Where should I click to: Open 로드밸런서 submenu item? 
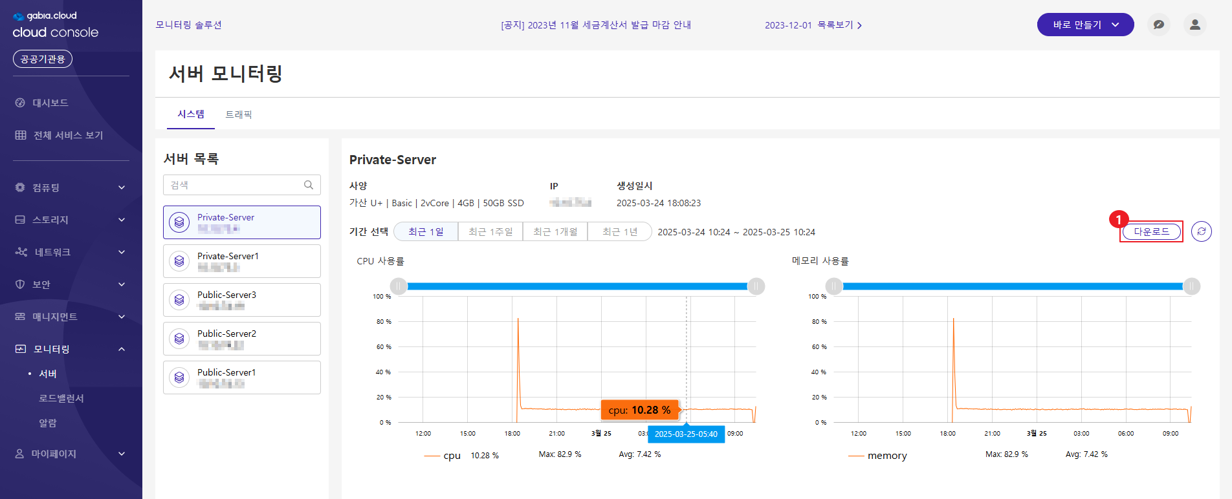(x=61, y=398)
